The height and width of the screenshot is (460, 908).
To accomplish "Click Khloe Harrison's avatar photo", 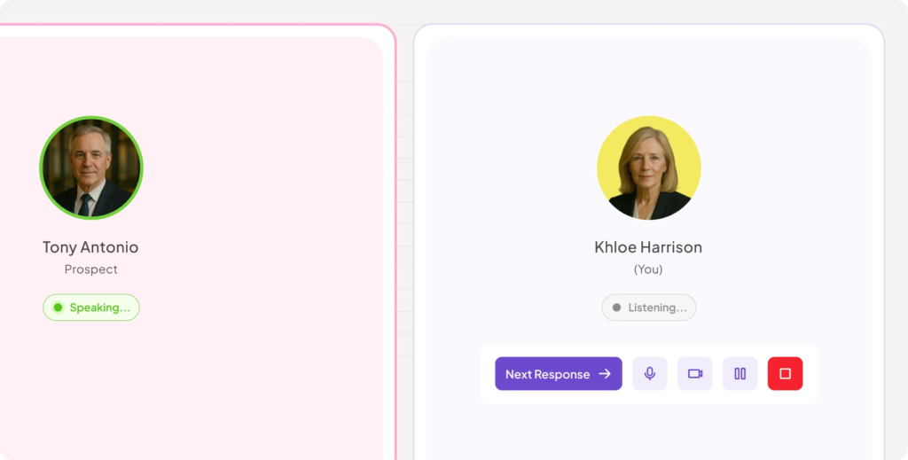I will [648, 168].
